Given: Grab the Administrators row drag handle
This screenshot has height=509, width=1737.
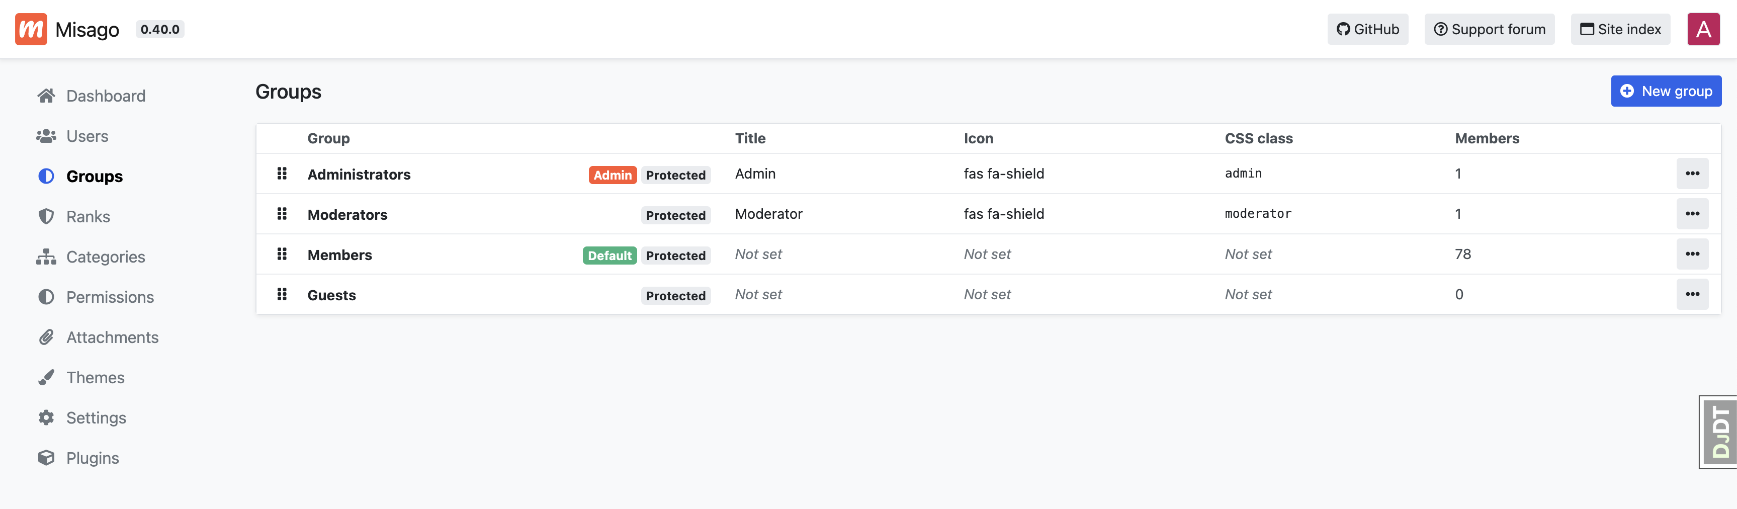Looking at the screenshot, I should (282, 174).
